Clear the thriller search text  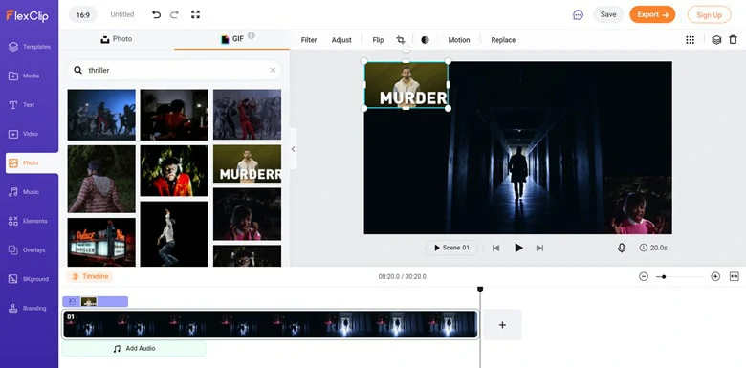coord(273,70)
